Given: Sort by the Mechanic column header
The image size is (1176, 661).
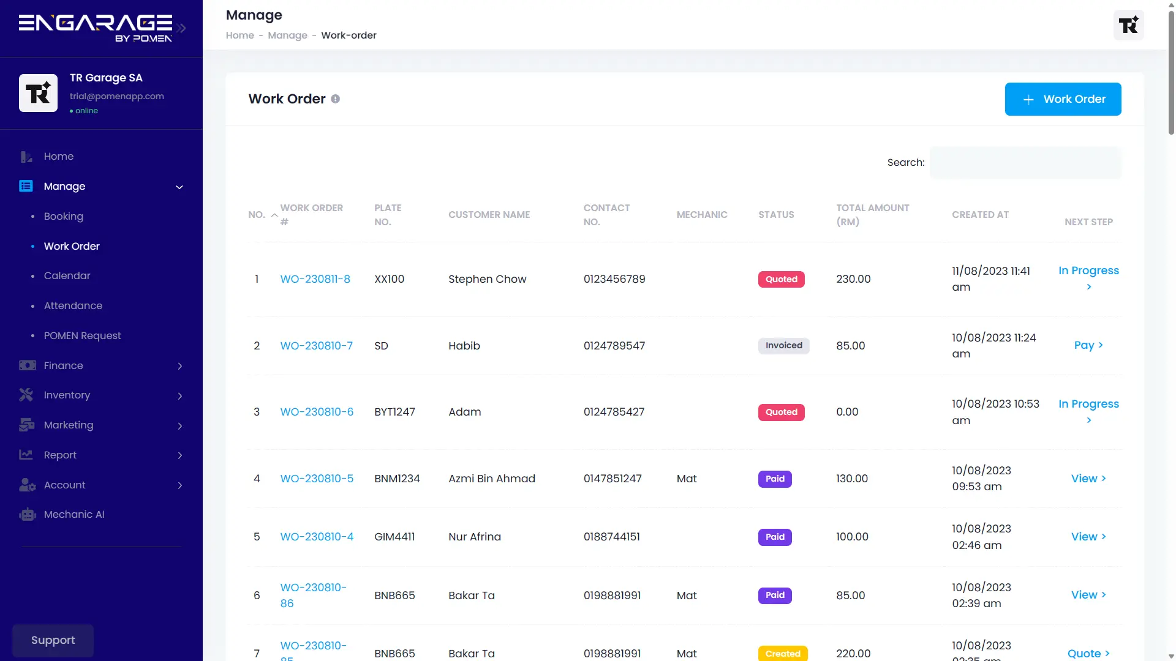Looking at the screenshot, I should coord(702,215).
